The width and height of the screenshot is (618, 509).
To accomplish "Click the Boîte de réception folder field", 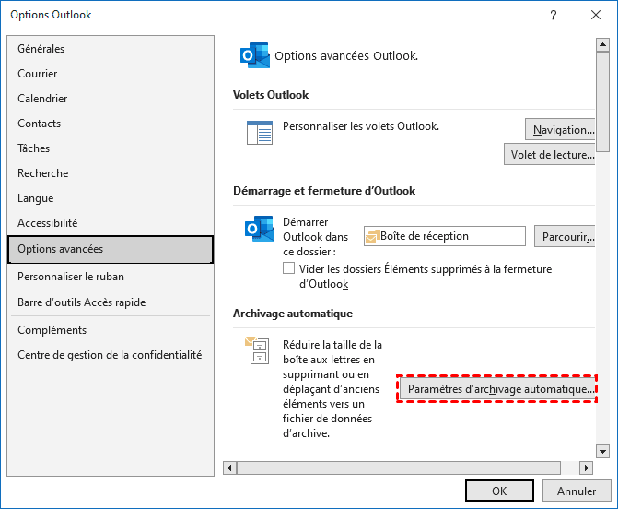I will [445, 236].
